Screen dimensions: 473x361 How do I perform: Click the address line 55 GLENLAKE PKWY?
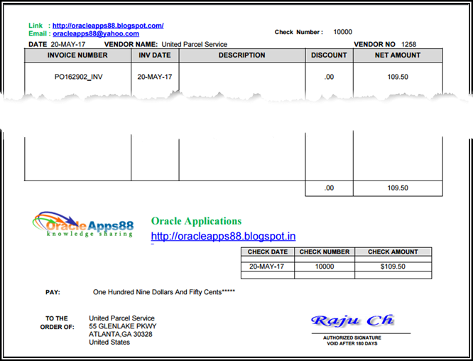click(123, 326)
